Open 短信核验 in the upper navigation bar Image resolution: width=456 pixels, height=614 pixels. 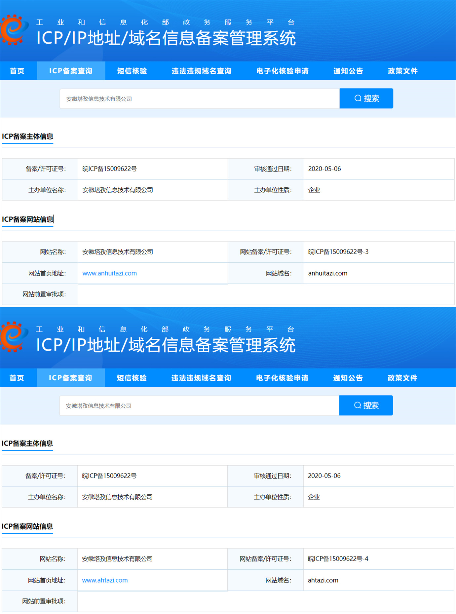[132, 71]
